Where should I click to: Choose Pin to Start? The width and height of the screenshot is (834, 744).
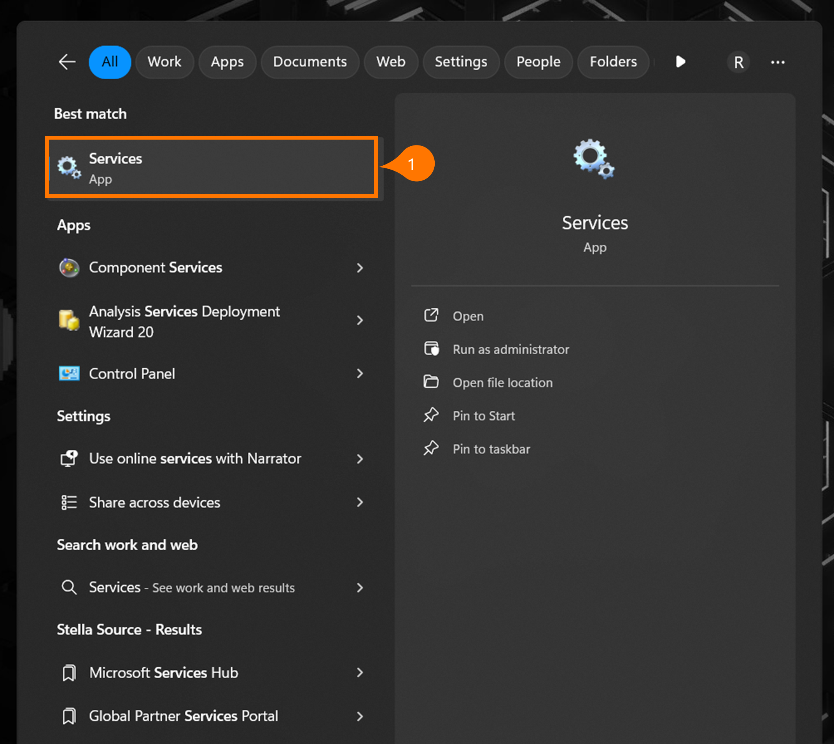coord(484,416)
